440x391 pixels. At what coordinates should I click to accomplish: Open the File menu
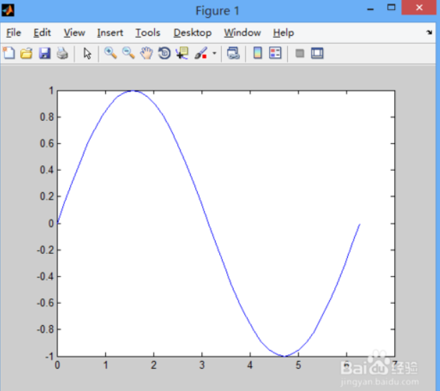[x=14, y=33]
